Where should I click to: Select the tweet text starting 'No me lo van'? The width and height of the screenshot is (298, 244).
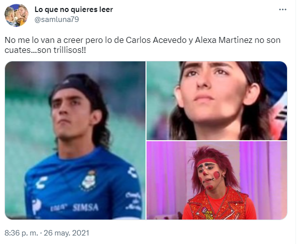click(142, 45)
